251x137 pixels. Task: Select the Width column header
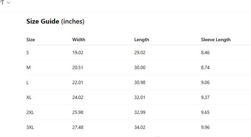pyautogui.click(x=78, y=39)
